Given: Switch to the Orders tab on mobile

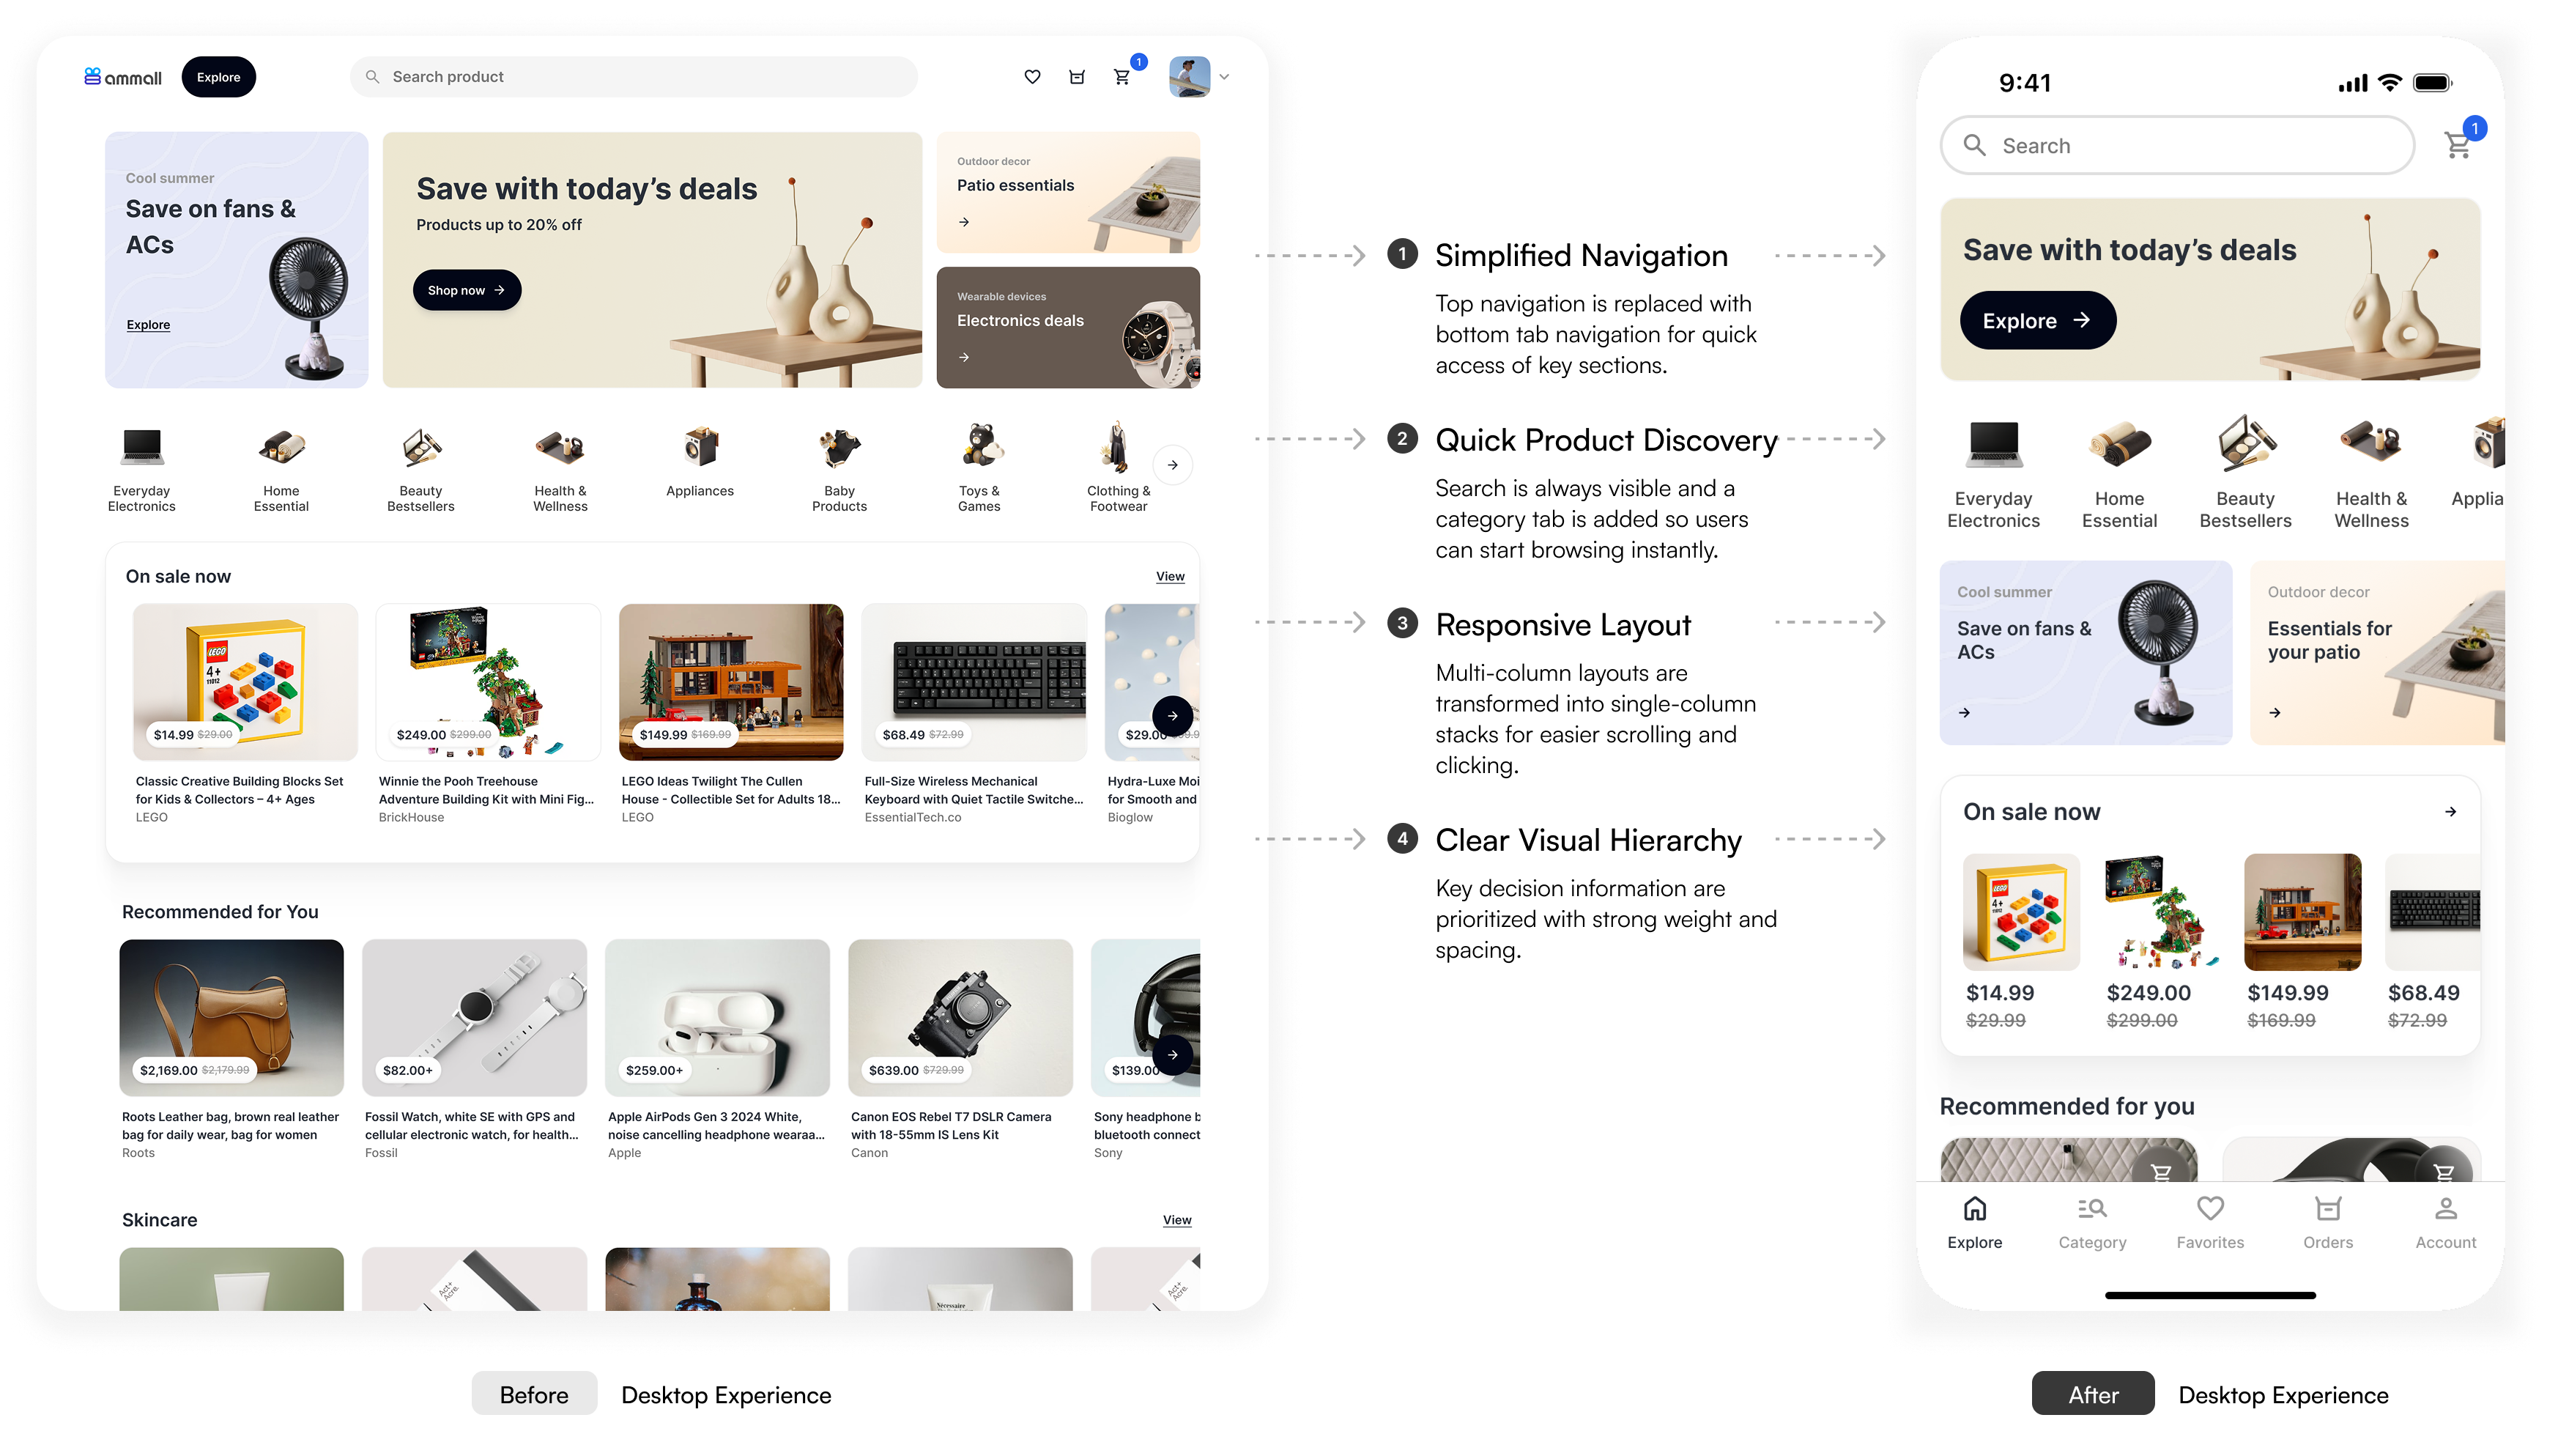Looking at the screenshot, I should coord(2328,1223).
